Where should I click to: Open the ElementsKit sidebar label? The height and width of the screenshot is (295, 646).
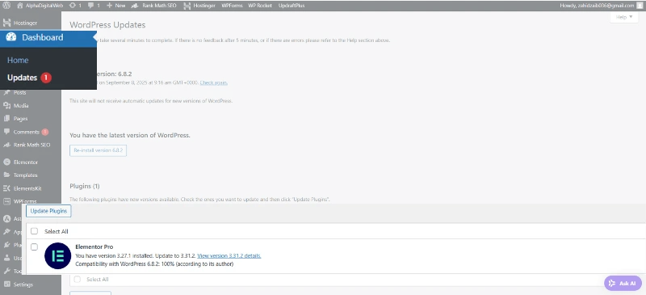coord(27,188)
